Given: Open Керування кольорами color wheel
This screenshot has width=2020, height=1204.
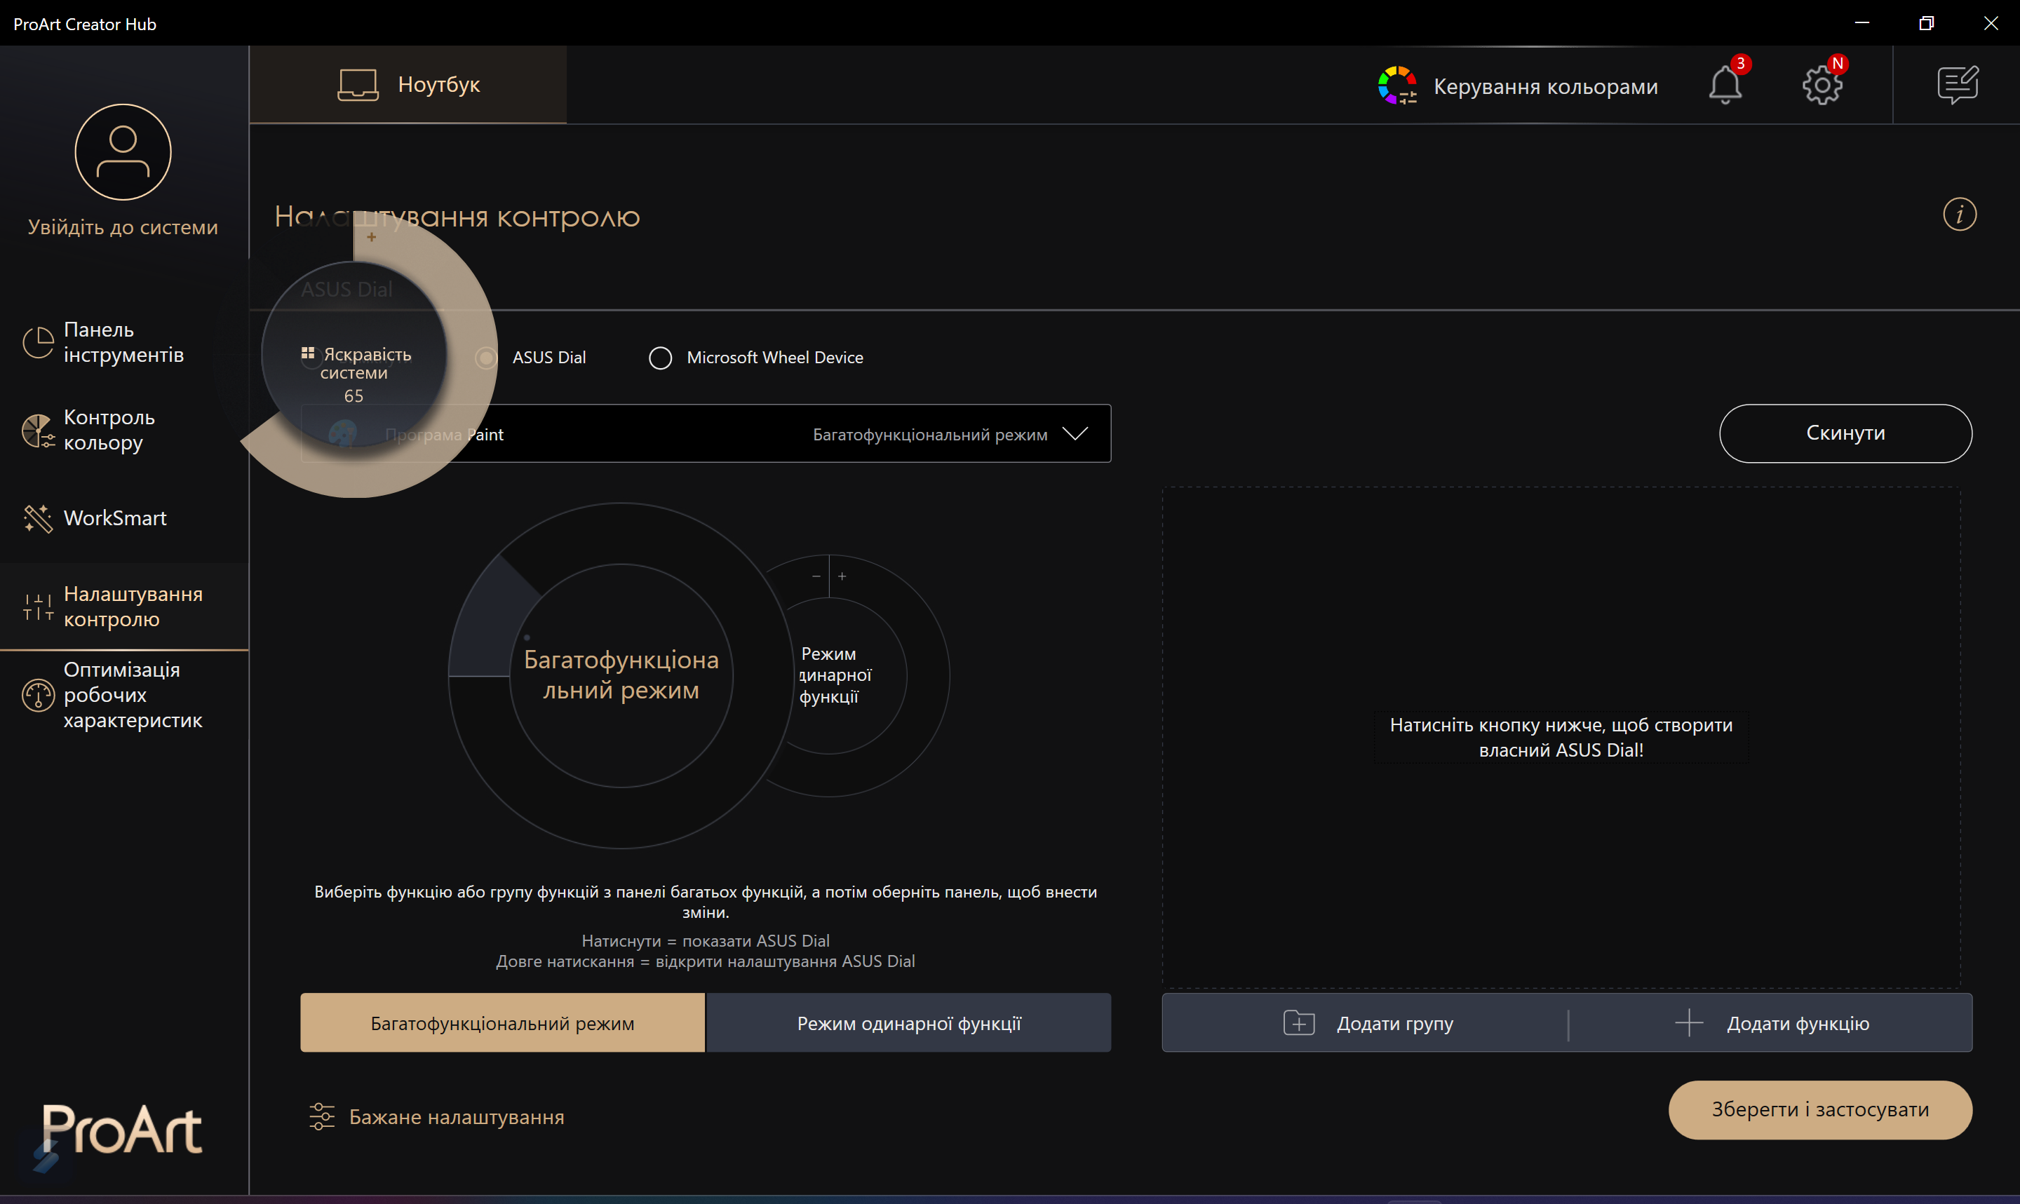Looking at the screenshot, I should 1397,85.
